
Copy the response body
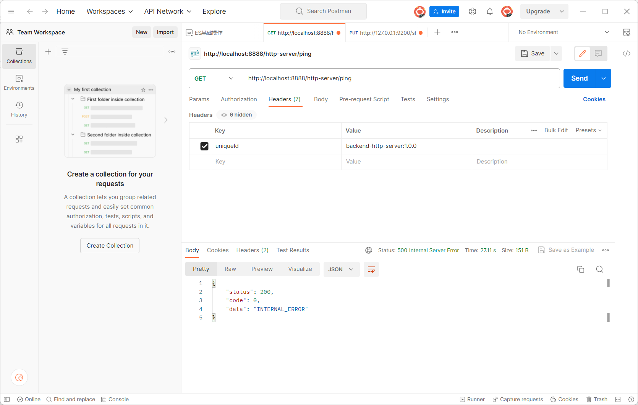pos(581,269)
